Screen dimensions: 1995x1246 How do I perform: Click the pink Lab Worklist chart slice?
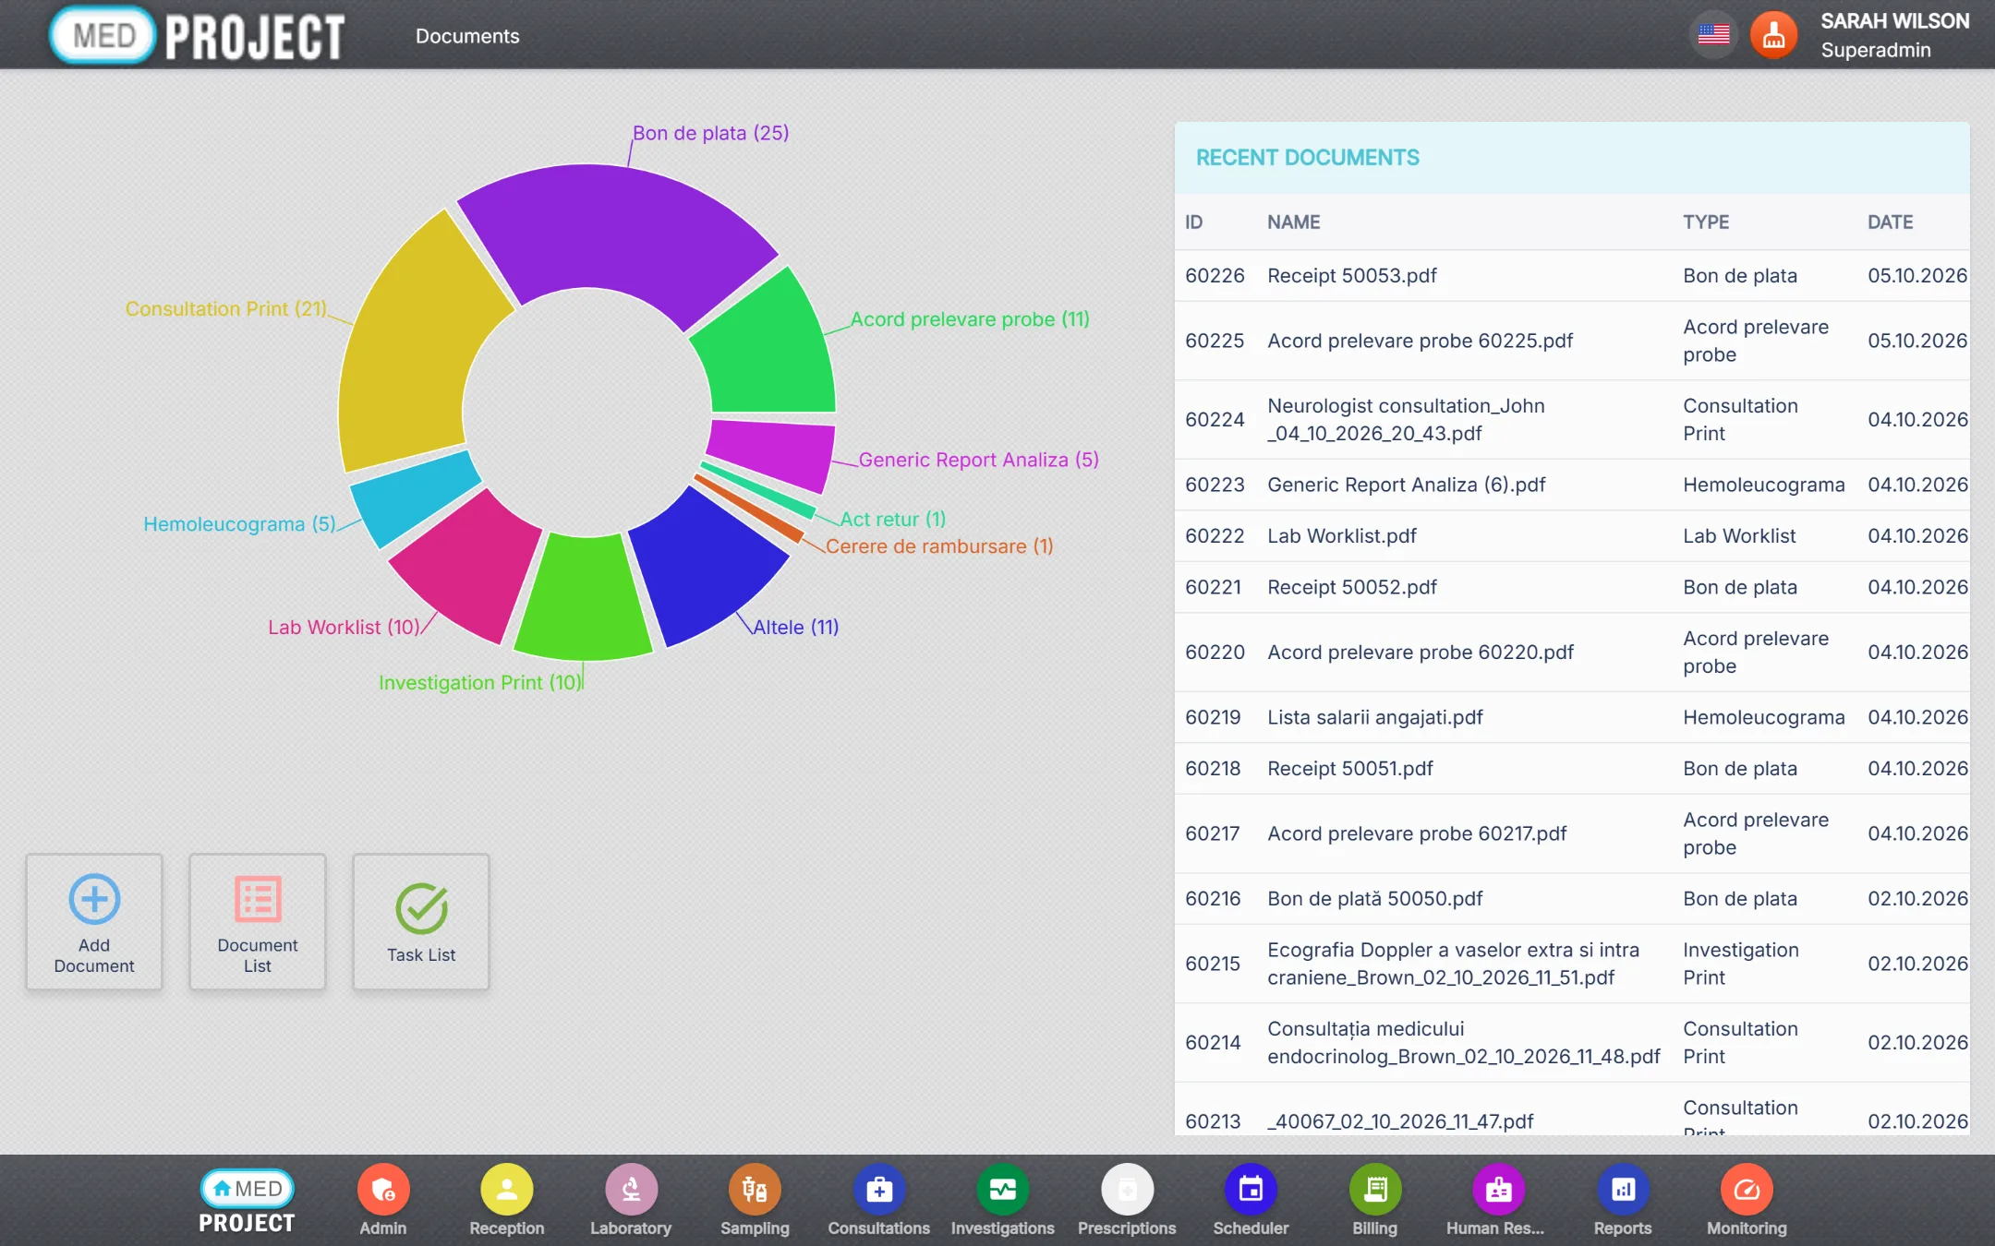click(x=471, y=568)
